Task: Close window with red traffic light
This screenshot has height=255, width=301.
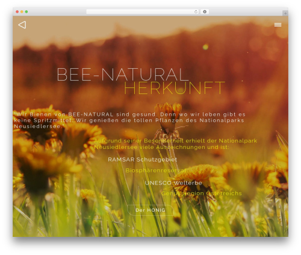Action: 17,12
